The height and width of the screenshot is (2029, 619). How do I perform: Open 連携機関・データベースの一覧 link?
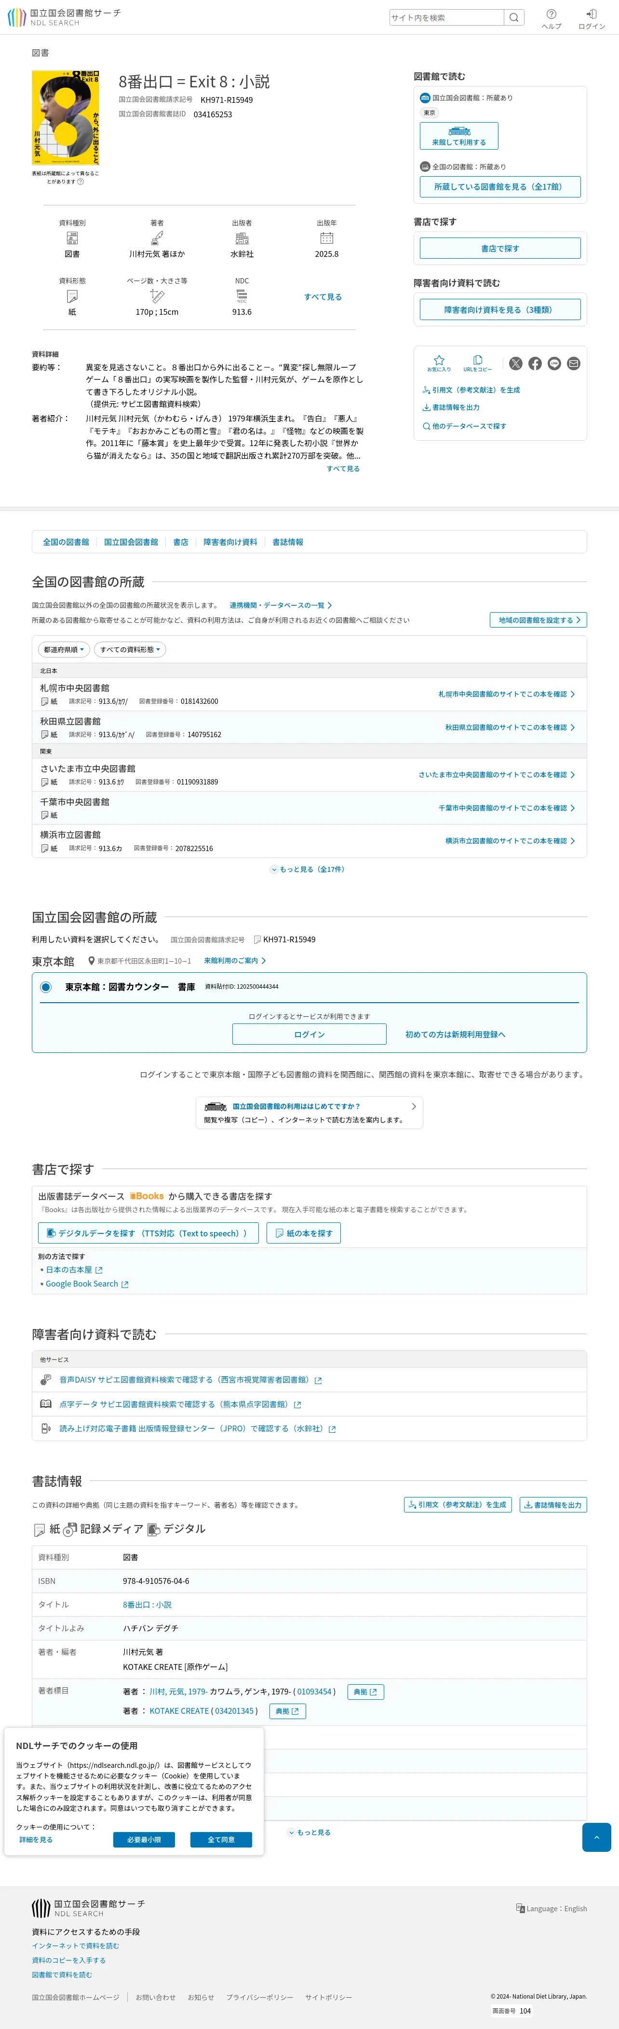tap(281, 605)
